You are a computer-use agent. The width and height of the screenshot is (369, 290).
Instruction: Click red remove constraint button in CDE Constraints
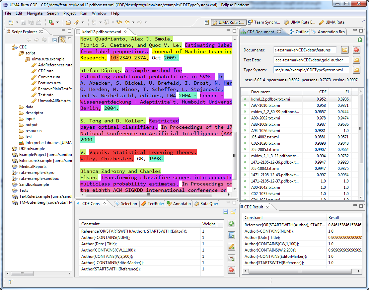tap(232, 270)
